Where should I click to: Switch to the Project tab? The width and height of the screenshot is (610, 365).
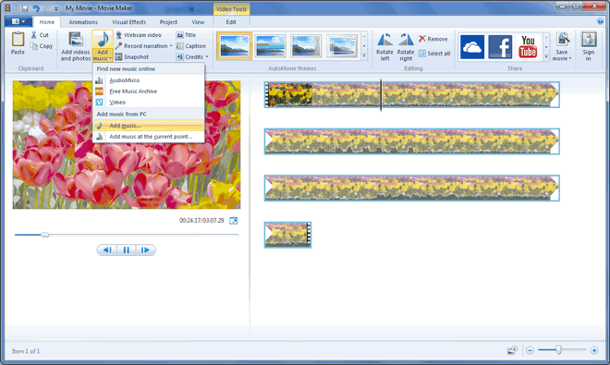(x=168, y=22)
